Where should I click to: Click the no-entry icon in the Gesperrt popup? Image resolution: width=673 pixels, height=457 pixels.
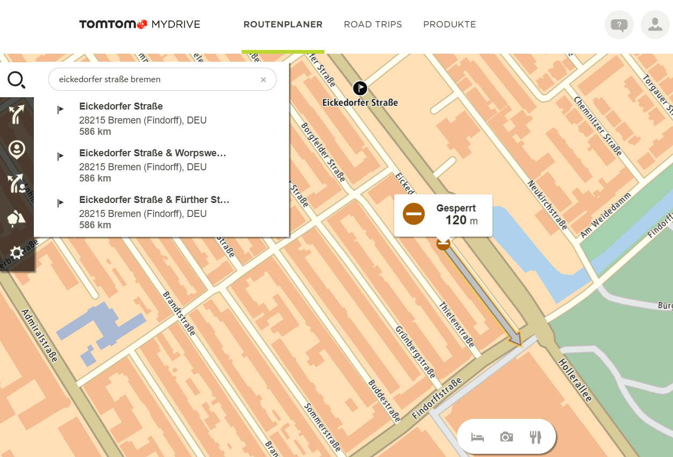pos(414,214)
